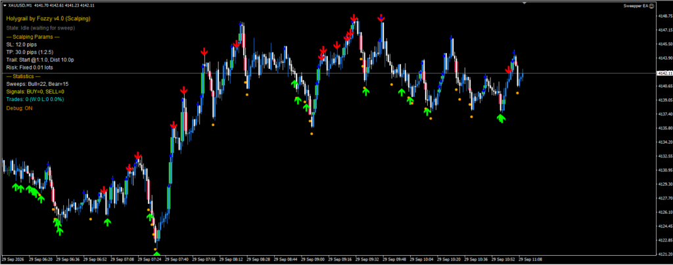Click the 'Debug: ON' text
Image resolution: width=673 pixels, height=265 pixels.
tap(19, 108)
